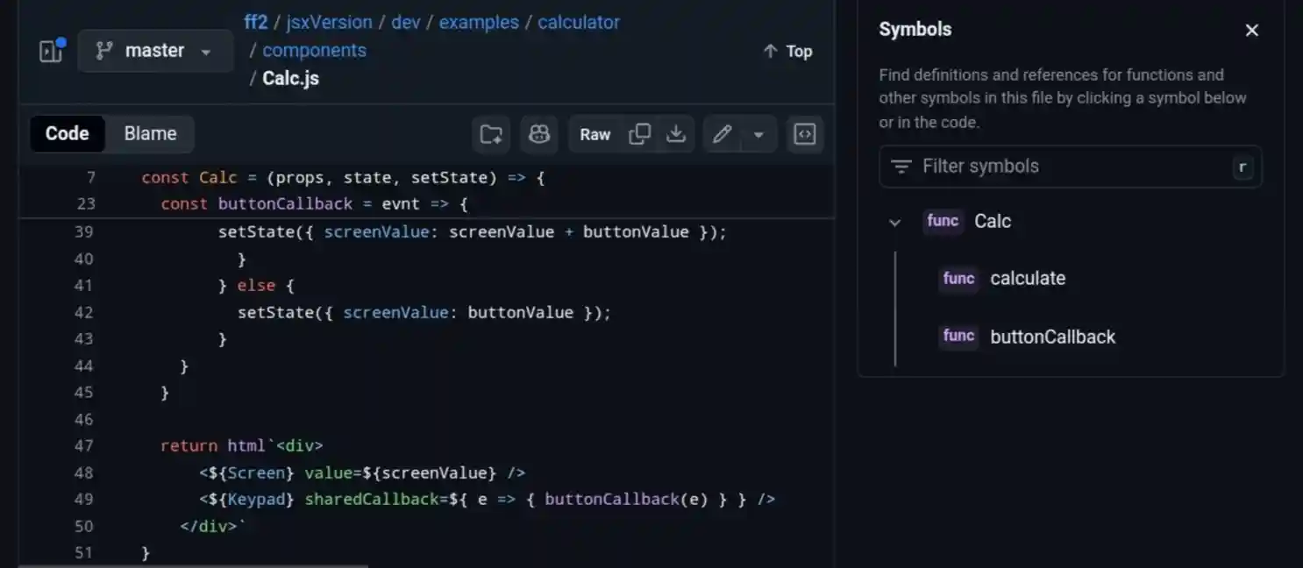Click the add file icon

[490, 134]
